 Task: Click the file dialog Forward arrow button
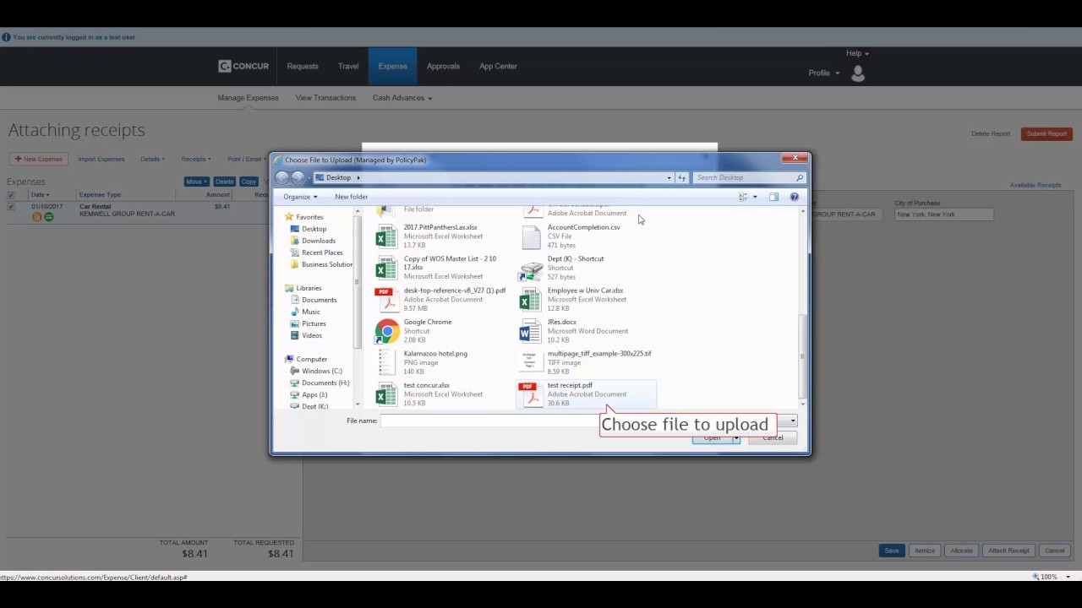(x=298, y=178)
